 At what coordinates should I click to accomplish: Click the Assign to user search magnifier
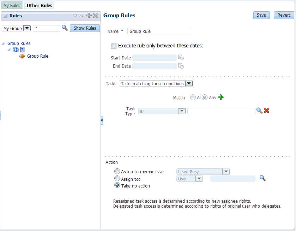[262, 178]
